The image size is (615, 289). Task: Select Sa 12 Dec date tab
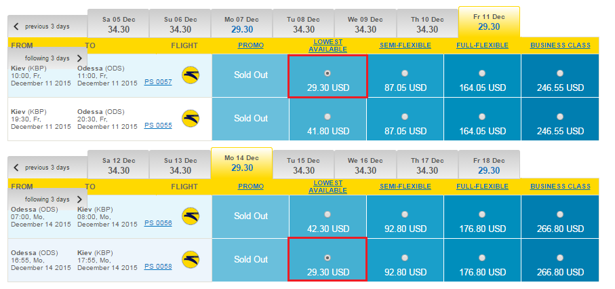(x=119, y=166)
